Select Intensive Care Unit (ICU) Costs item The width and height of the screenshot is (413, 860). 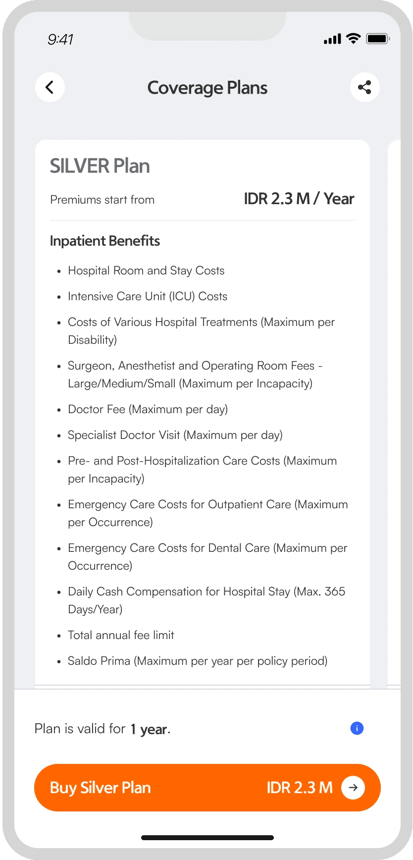[x=148, y=296]
